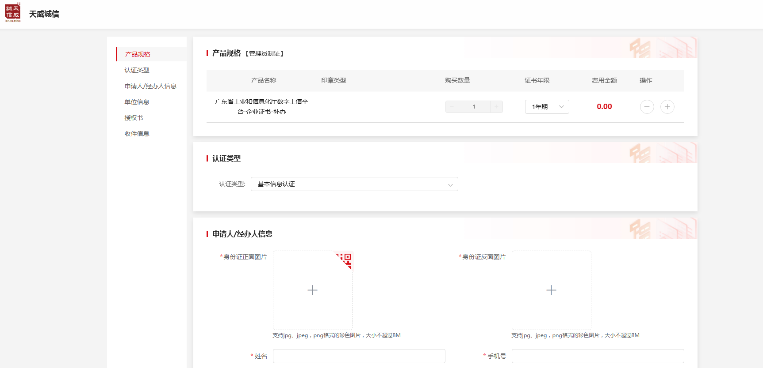Jump to the 申请人/经办人信息 section in the sidebar
The width and height of the screenshot is (763, 368).
tap(150, 86)
